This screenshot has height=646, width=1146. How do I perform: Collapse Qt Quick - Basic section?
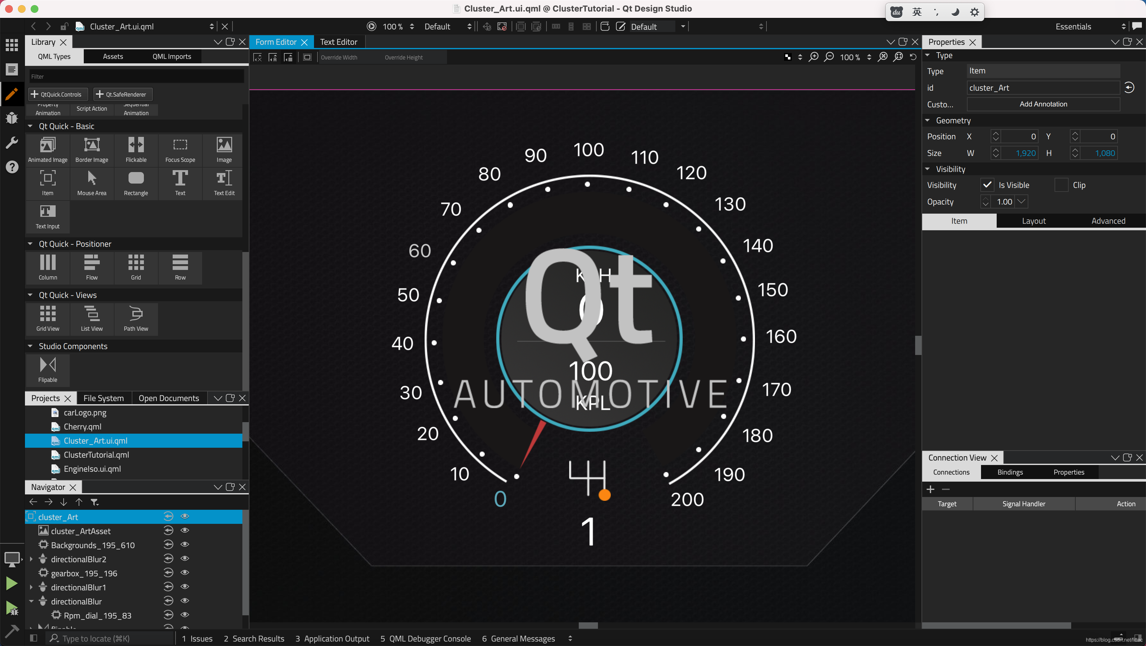click(30, 126)
